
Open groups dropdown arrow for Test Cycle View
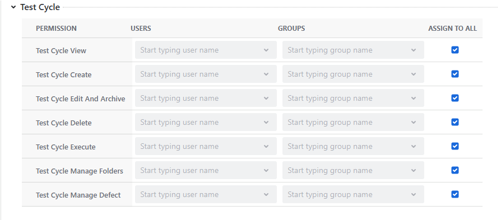tap(414, 50)
